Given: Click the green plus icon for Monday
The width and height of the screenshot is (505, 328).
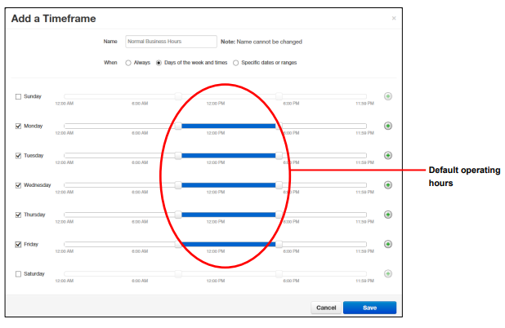Looking at the screenshot, I should click(x=387, y=126).
